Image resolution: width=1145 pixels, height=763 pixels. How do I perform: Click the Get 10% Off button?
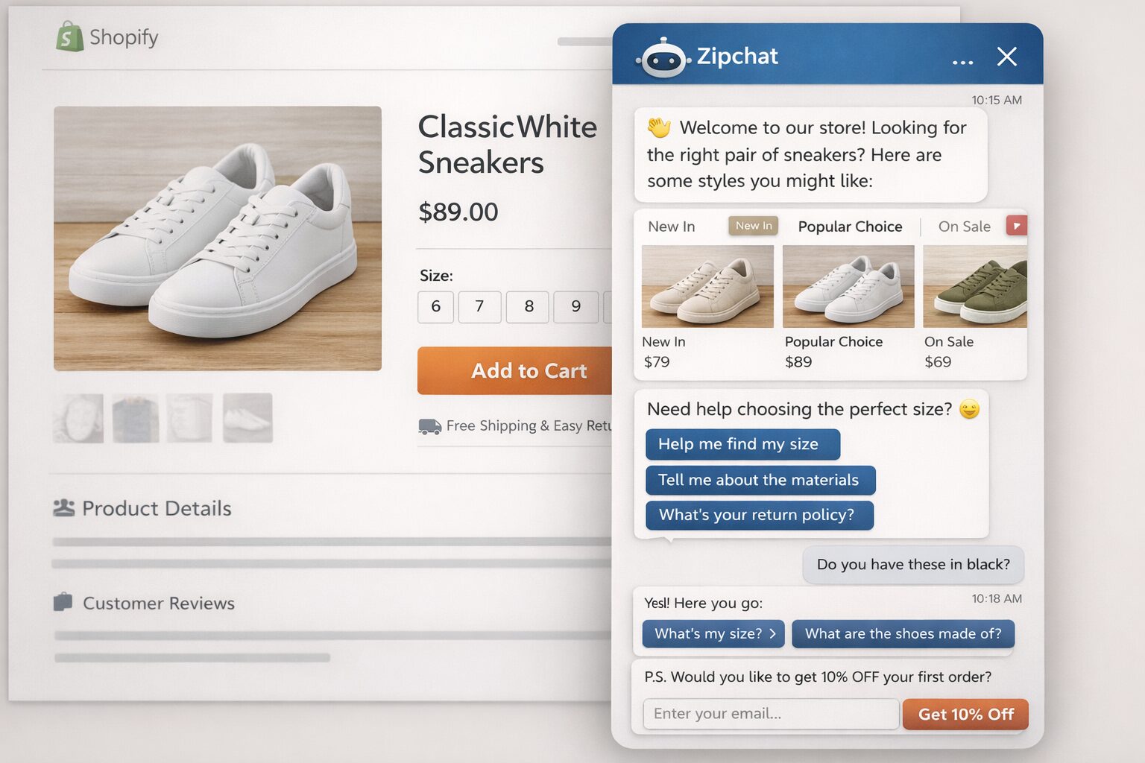point(965,714)
